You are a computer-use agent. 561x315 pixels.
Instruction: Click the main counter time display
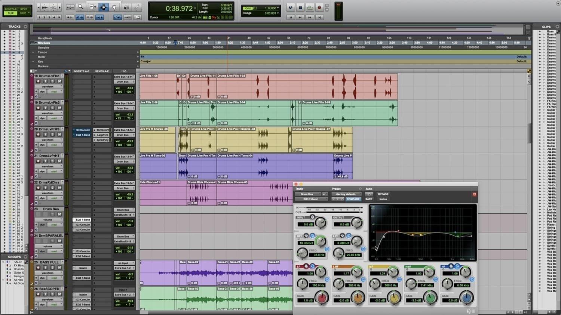point(179,9)
